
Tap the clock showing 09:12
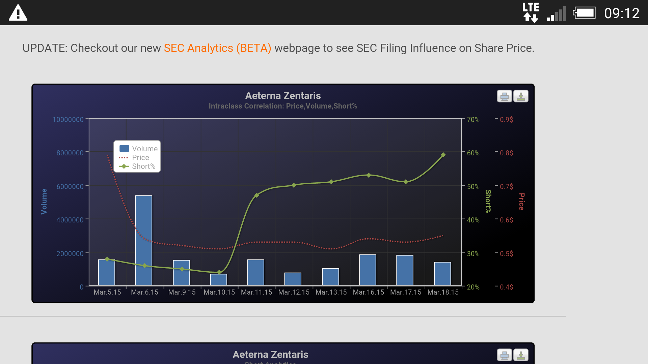tap(622, 13)
